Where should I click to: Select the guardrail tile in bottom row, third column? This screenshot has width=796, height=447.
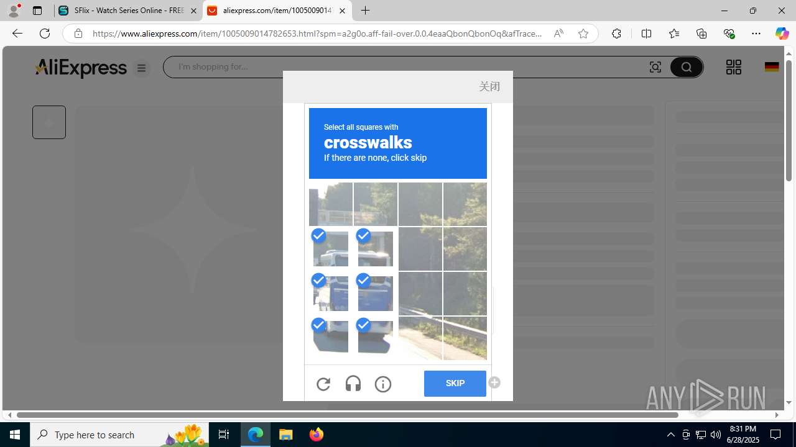pos(420,338)
